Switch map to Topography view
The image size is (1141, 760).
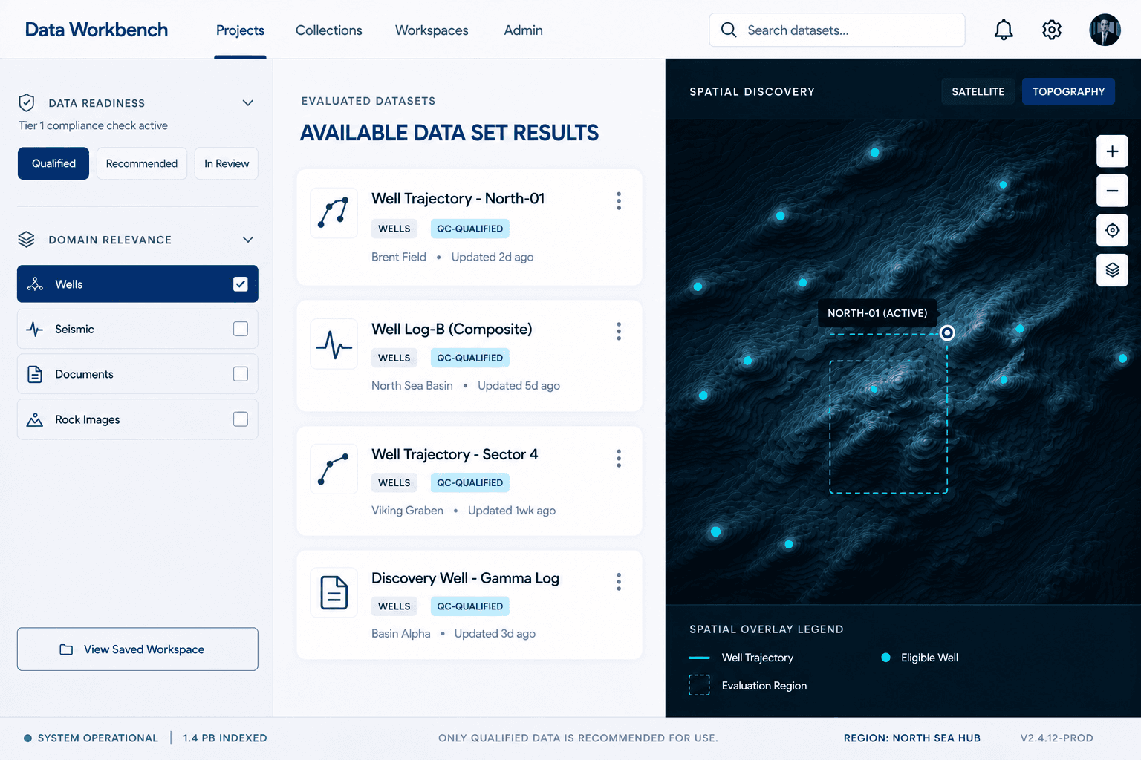1068,91
